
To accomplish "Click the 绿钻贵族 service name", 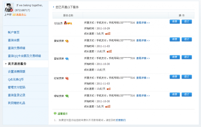I will click(x=59, y=96).
